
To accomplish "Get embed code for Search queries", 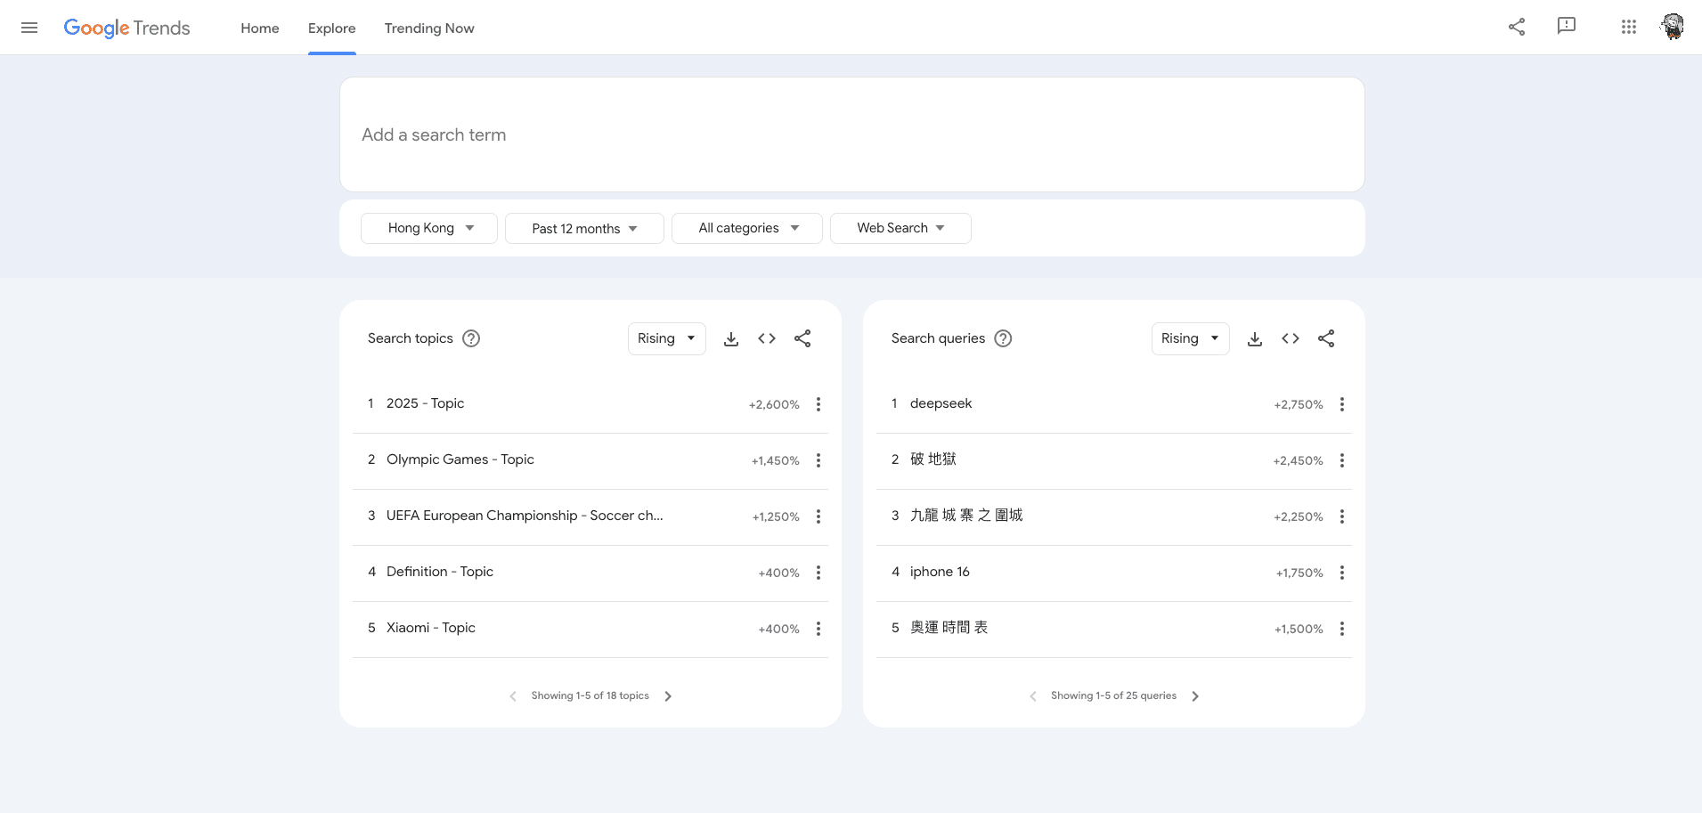I will [1291, 338].
